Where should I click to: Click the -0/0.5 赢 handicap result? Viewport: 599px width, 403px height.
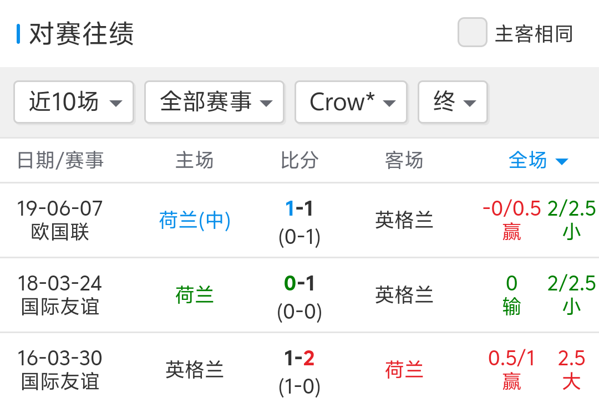pyautogui.click(x=511, y=221)
